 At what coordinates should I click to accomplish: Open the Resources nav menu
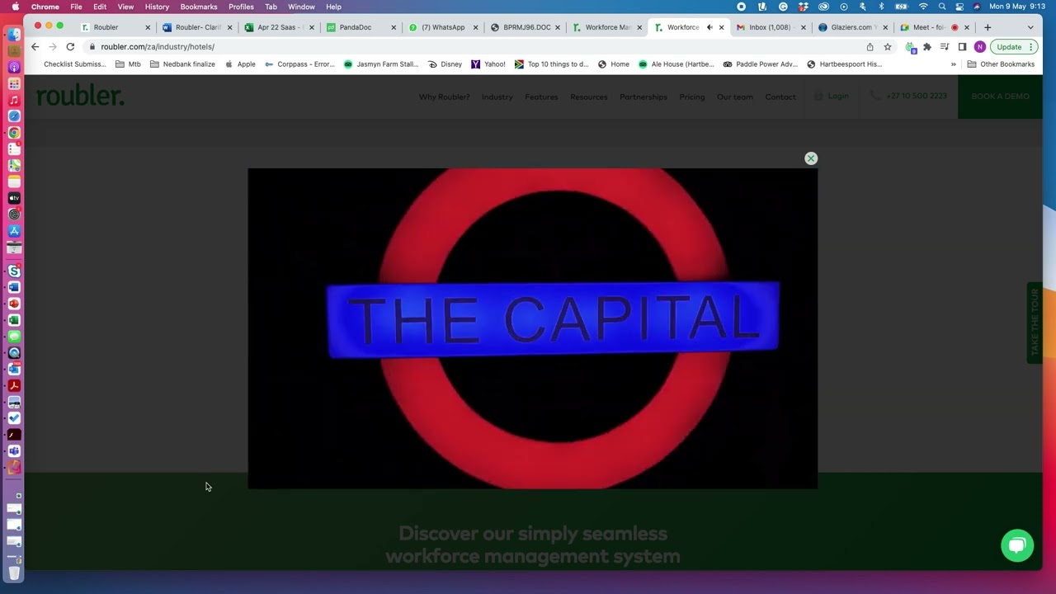point(588,97)
